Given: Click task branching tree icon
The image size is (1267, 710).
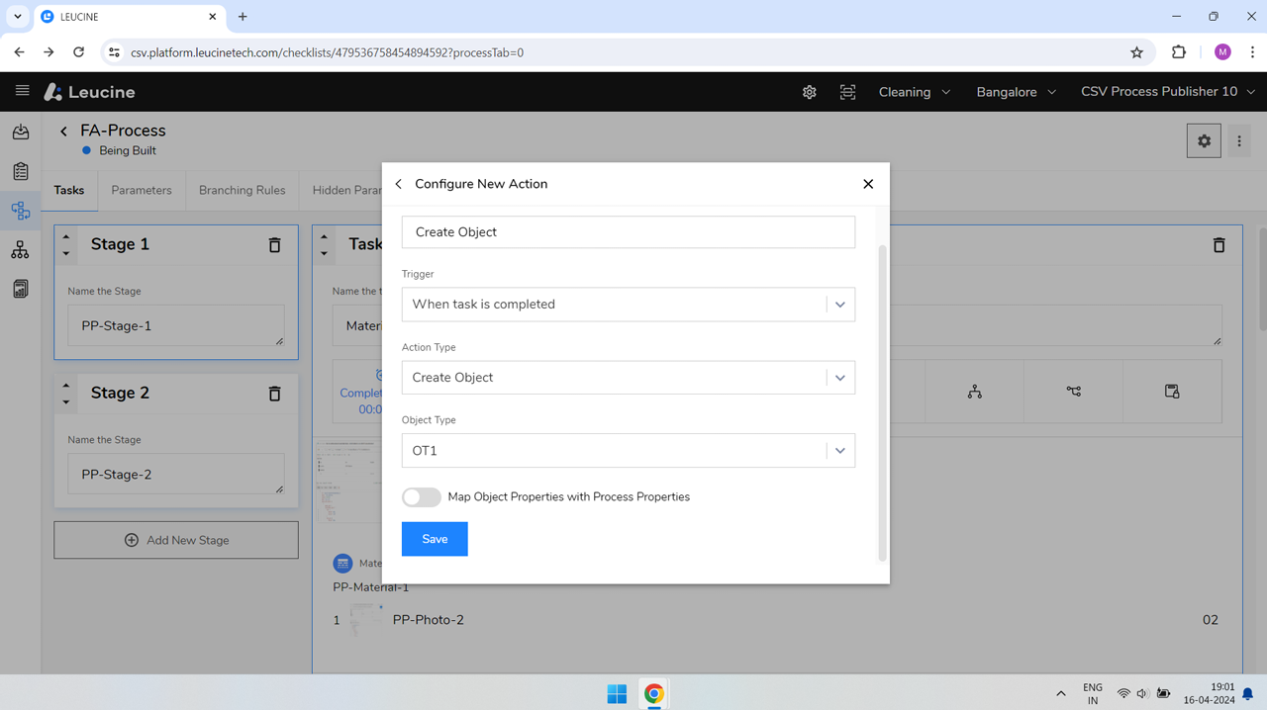Looking at the screenshot, I should 975,392.
